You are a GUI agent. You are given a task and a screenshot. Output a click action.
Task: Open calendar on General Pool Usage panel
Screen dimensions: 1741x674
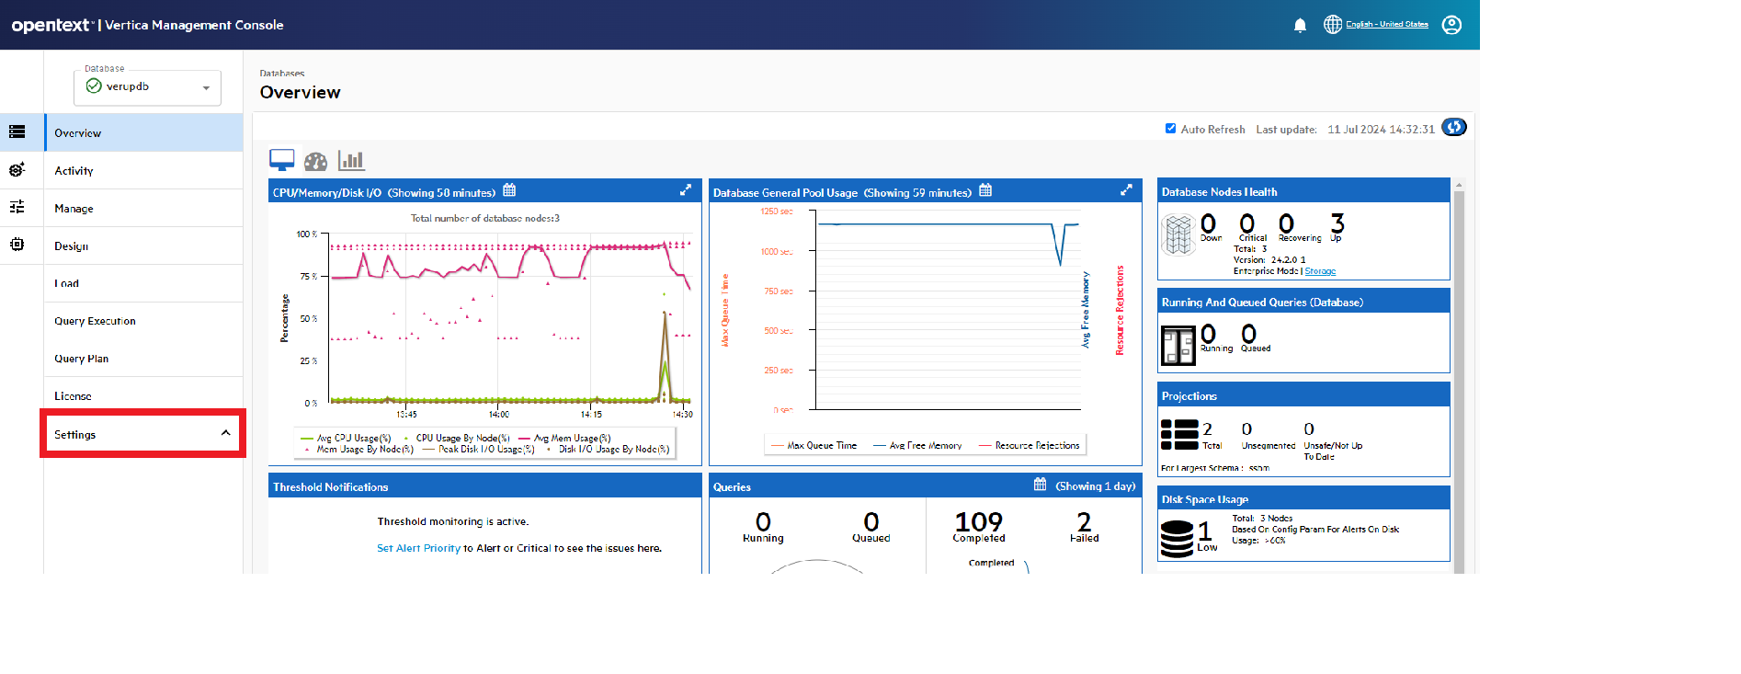(x=985, y=191)
